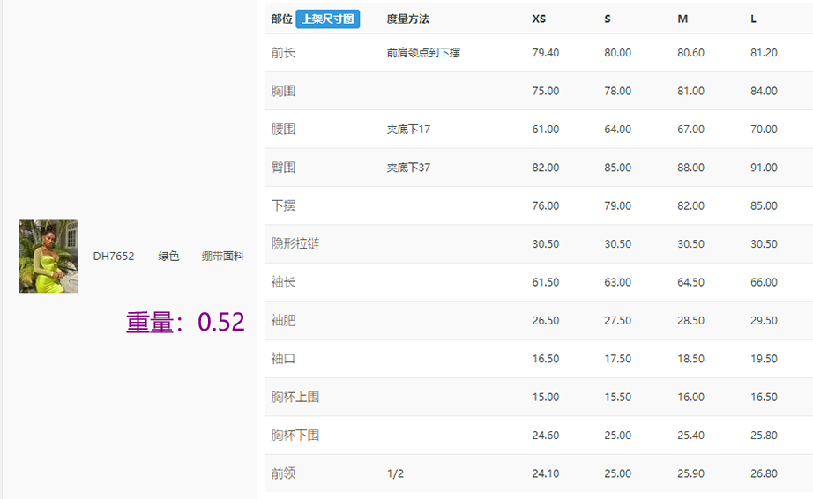This screenshot has width=813, height=499.
Task: Click 下摆 XS value 76.00
Action: (x=546, y=205)
